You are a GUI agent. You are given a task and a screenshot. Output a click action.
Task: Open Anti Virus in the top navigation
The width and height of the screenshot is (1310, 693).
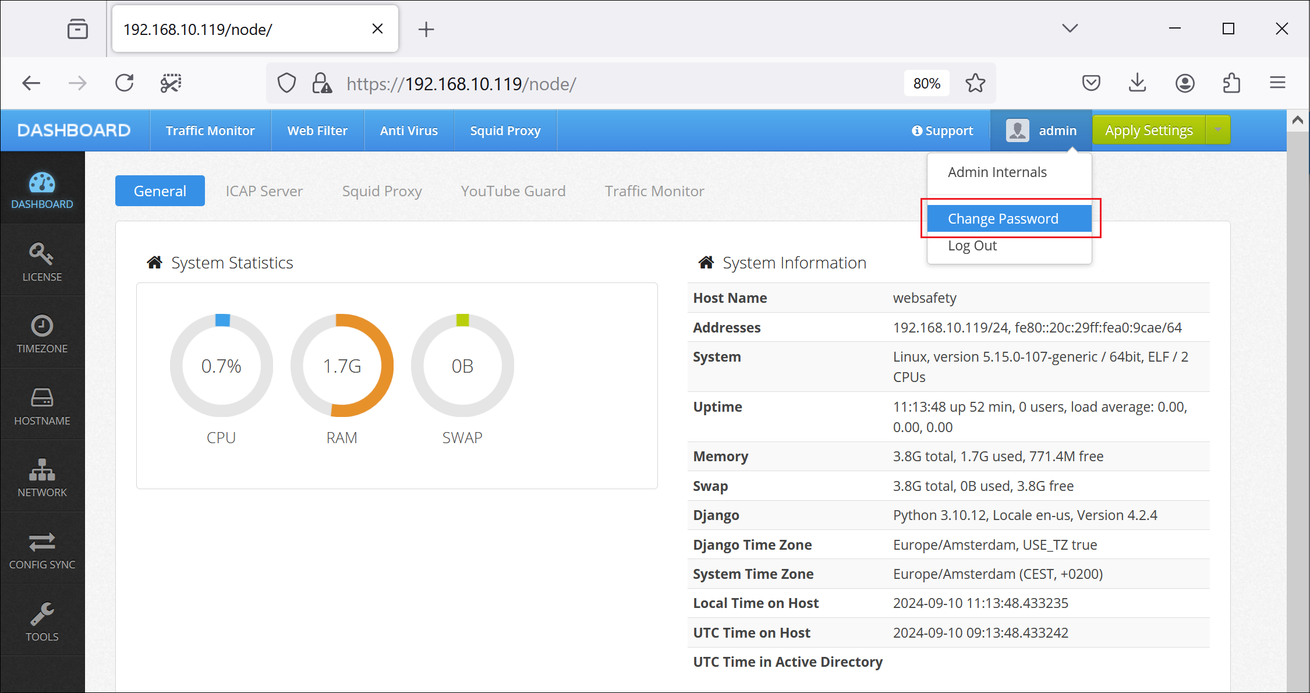point(409,130)
